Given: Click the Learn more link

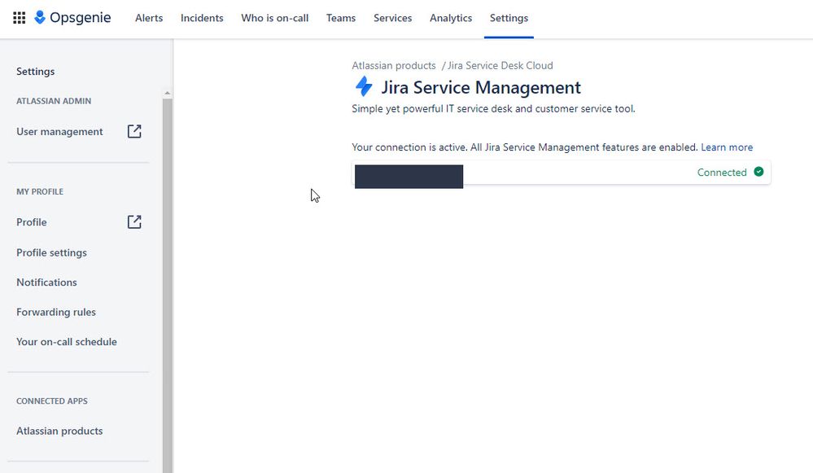Looking at the screenshot, I should click(727, 147).
